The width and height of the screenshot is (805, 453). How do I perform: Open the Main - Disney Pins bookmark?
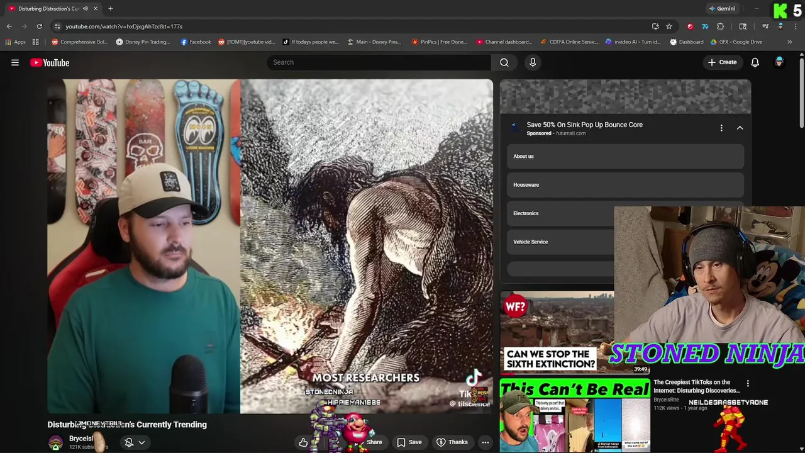click(374, 42)
